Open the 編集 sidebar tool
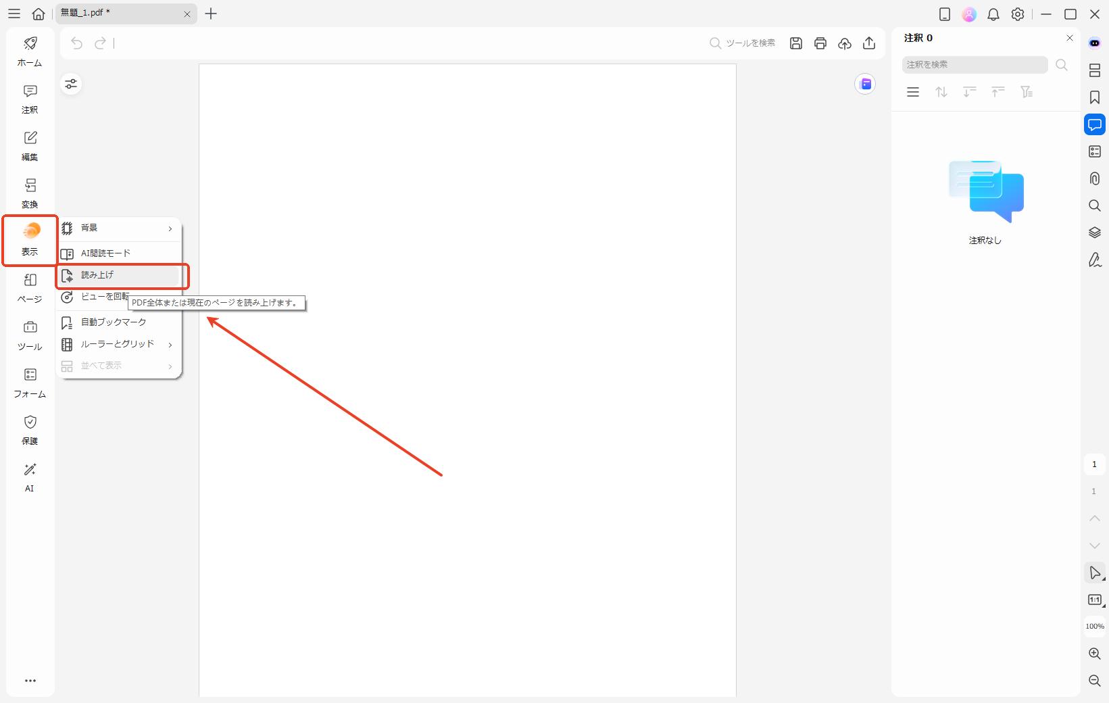 pyautogui.click(x=30, y=146)
